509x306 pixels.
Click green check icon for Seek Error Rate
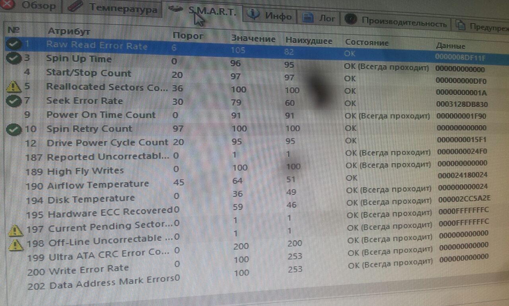tap(14, 101)
